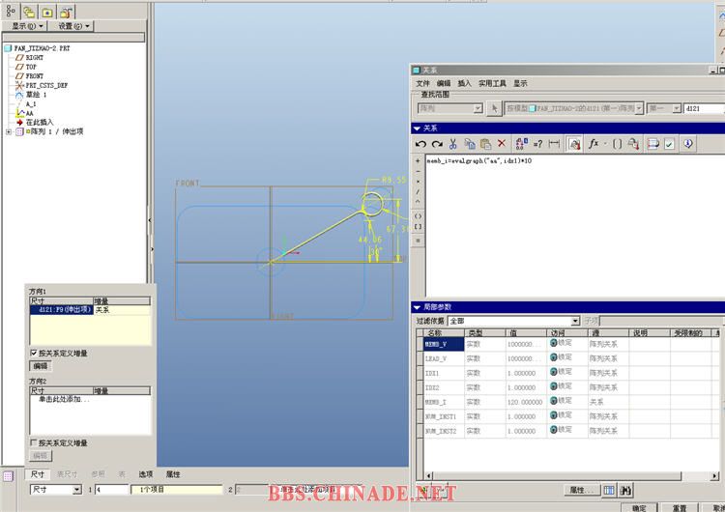This screenshot has width=725, height=512.
Task: Toggle 按关系定义增量 checkbox under 方向2
Action: click(x=33, y=442)
